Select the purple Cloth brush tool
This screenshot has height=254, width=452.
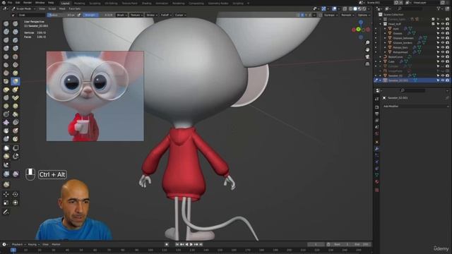6,122
